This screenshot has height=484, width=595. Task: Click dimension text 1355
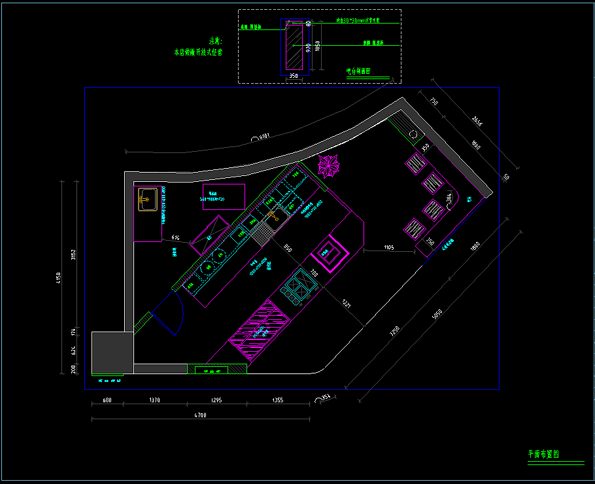coord(277,400)
